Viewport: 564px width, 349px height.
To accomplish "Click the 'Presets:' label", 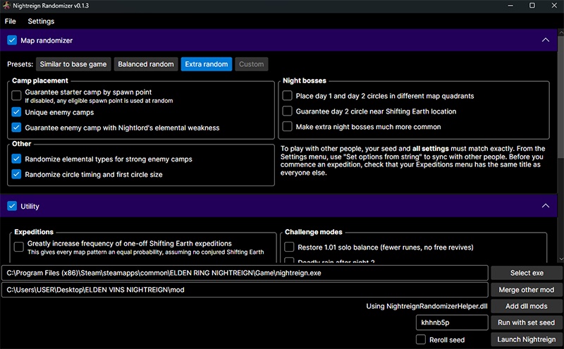I will pos(20,64).
